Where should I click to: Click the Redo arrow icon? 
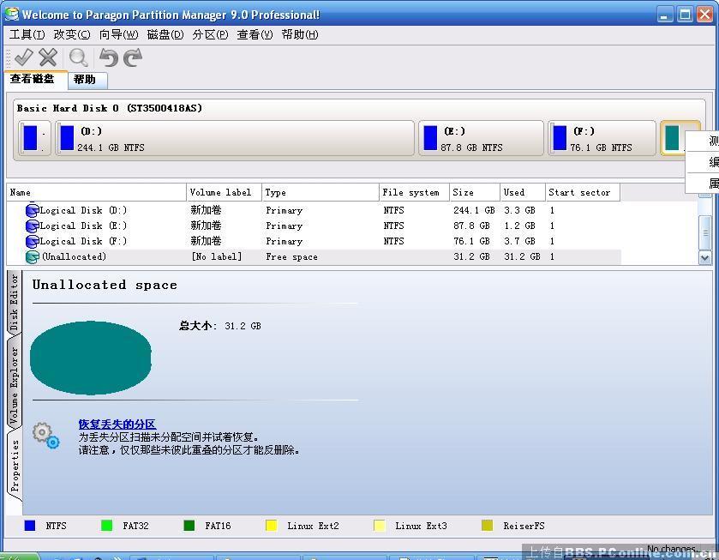point(132,57)
